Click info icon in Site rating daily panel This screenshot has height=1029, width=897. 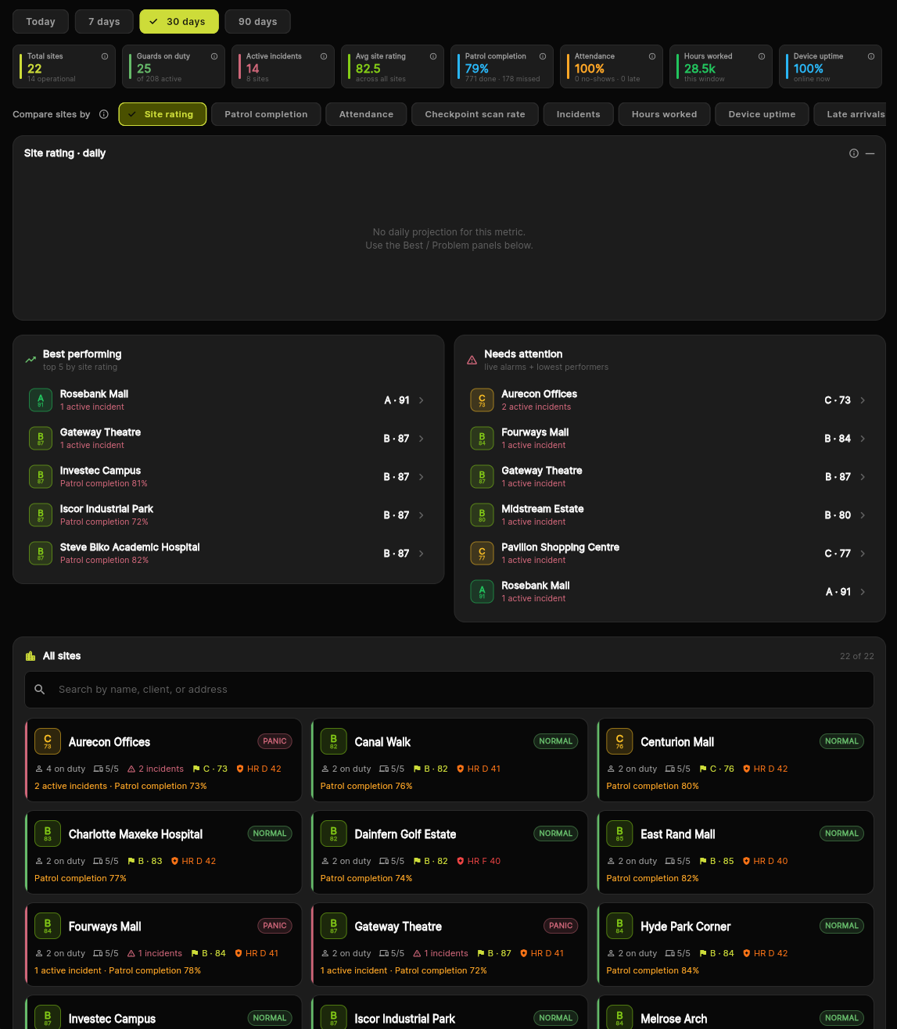854,153
